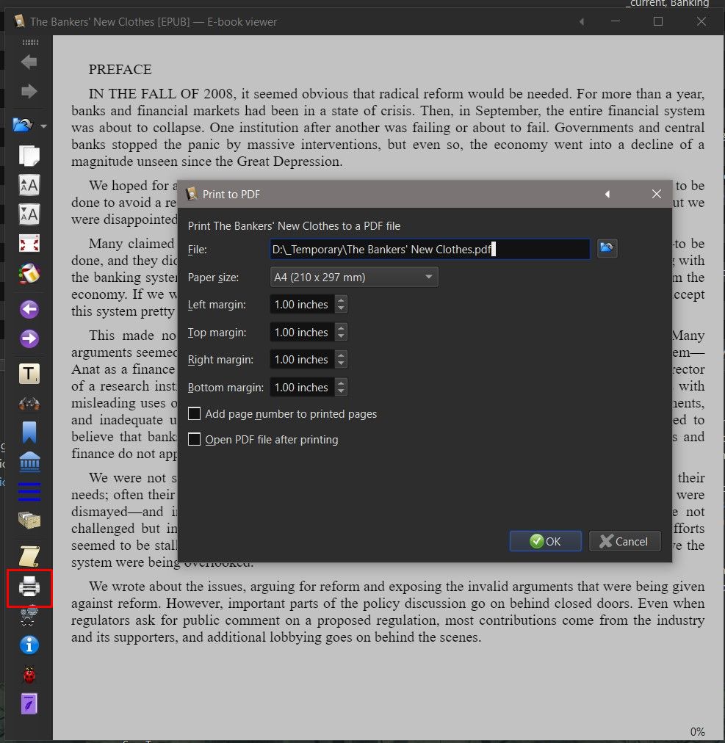725x743 pixels.
Task: Decrease font size with the smaller A icon
Action: click(x=29, y=214)
